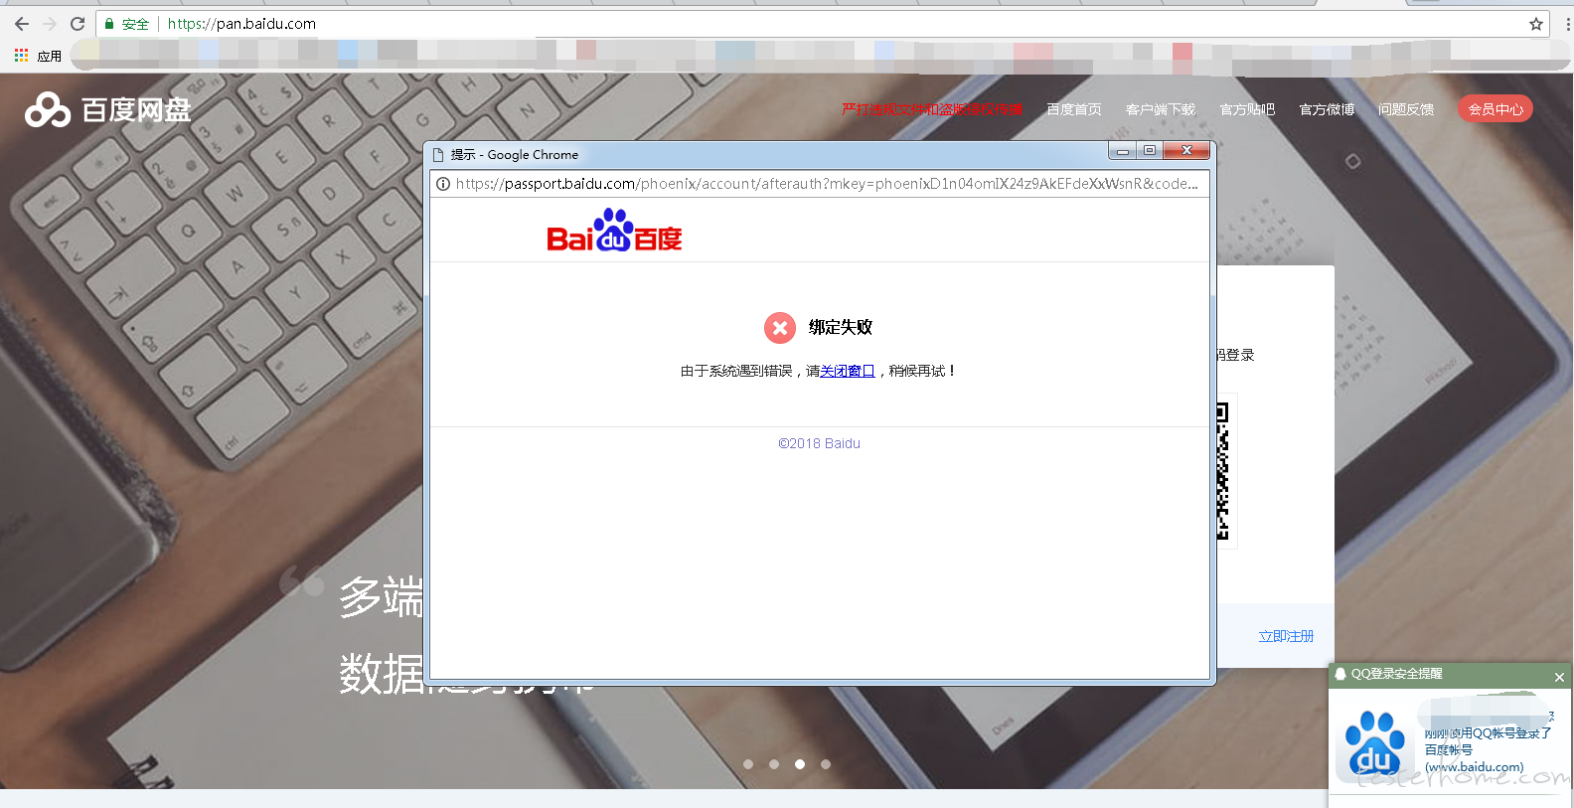Click the red 会员中心 button

coord(1495,109)
